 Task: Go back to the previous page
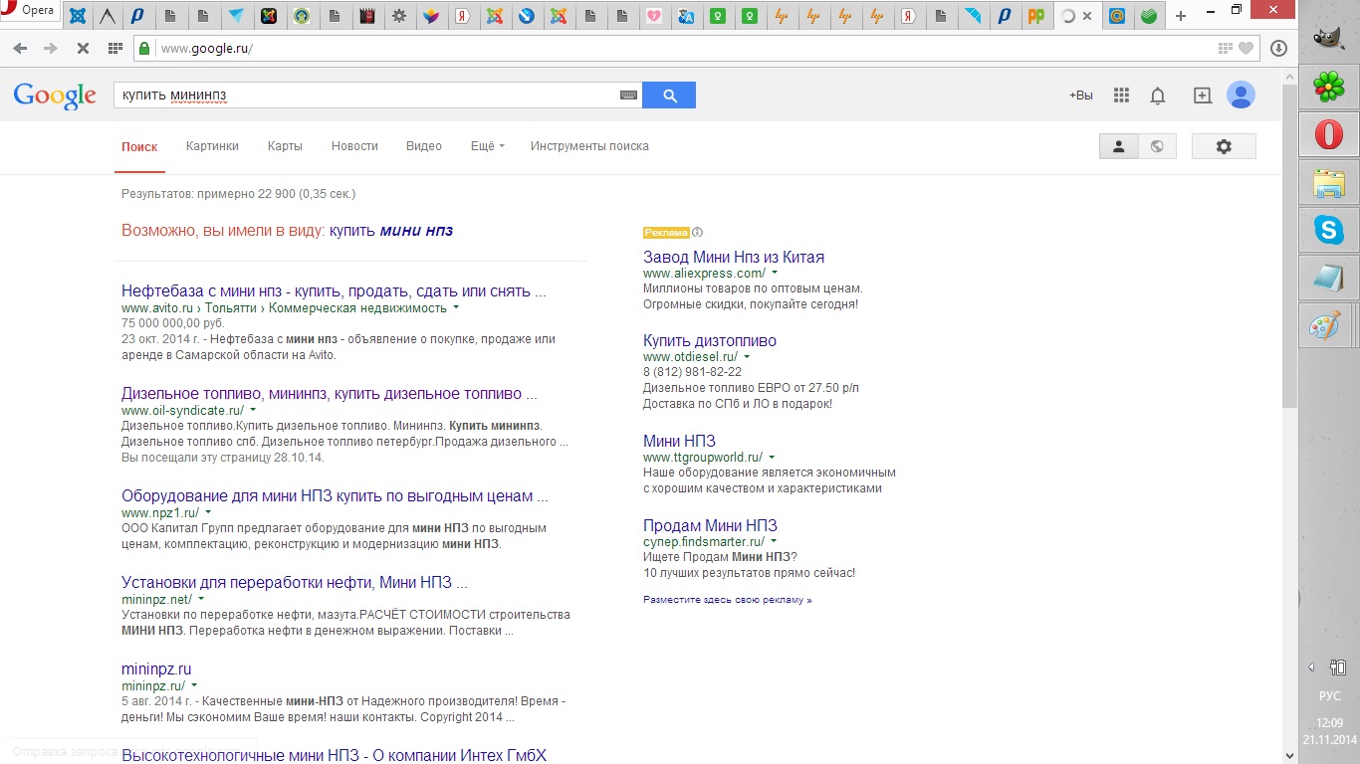tap(20, 48)
